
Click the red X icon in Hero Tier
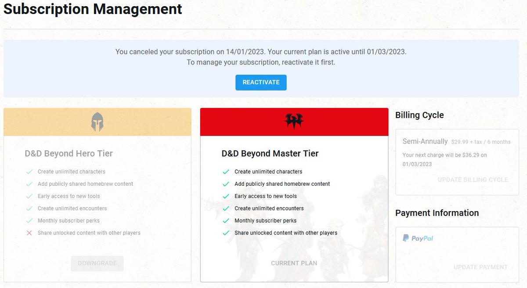pyautogui.click(x=29, y=233)
